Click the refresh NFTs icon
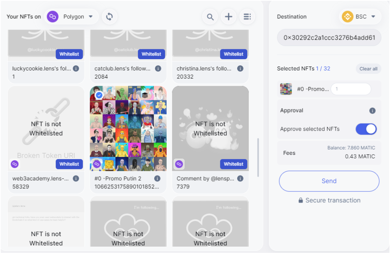Viewport: 391px width, 256px height. pos(109,17)
